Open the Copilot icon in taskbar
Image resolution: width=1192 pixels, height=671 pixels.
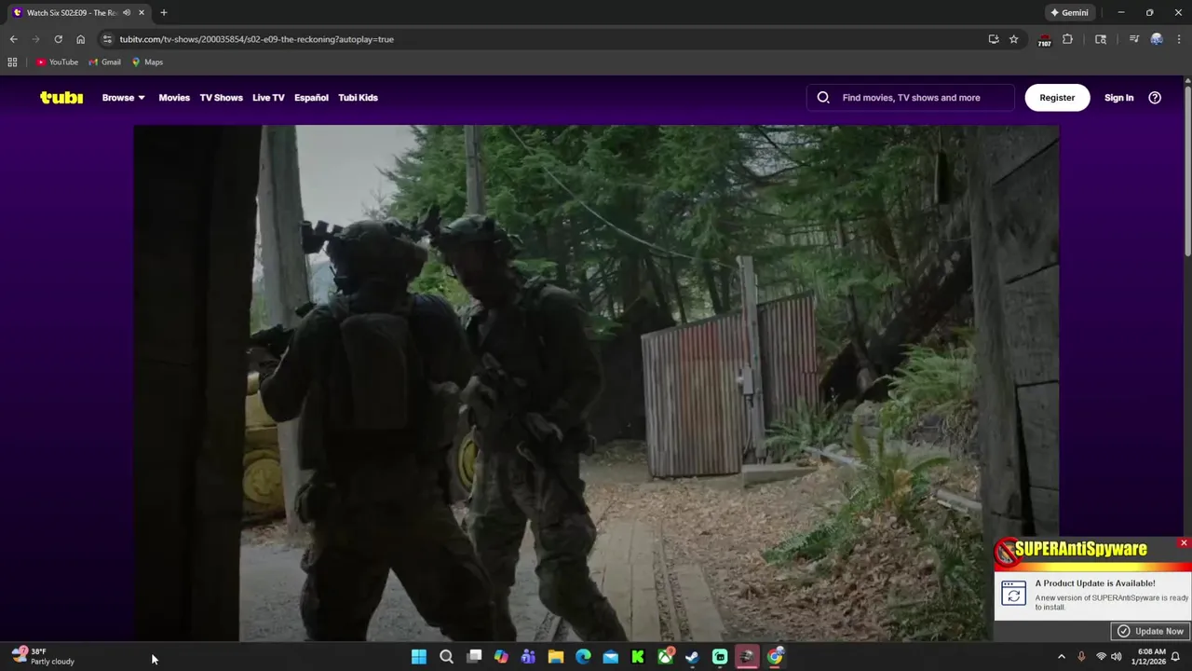(501, 657)
